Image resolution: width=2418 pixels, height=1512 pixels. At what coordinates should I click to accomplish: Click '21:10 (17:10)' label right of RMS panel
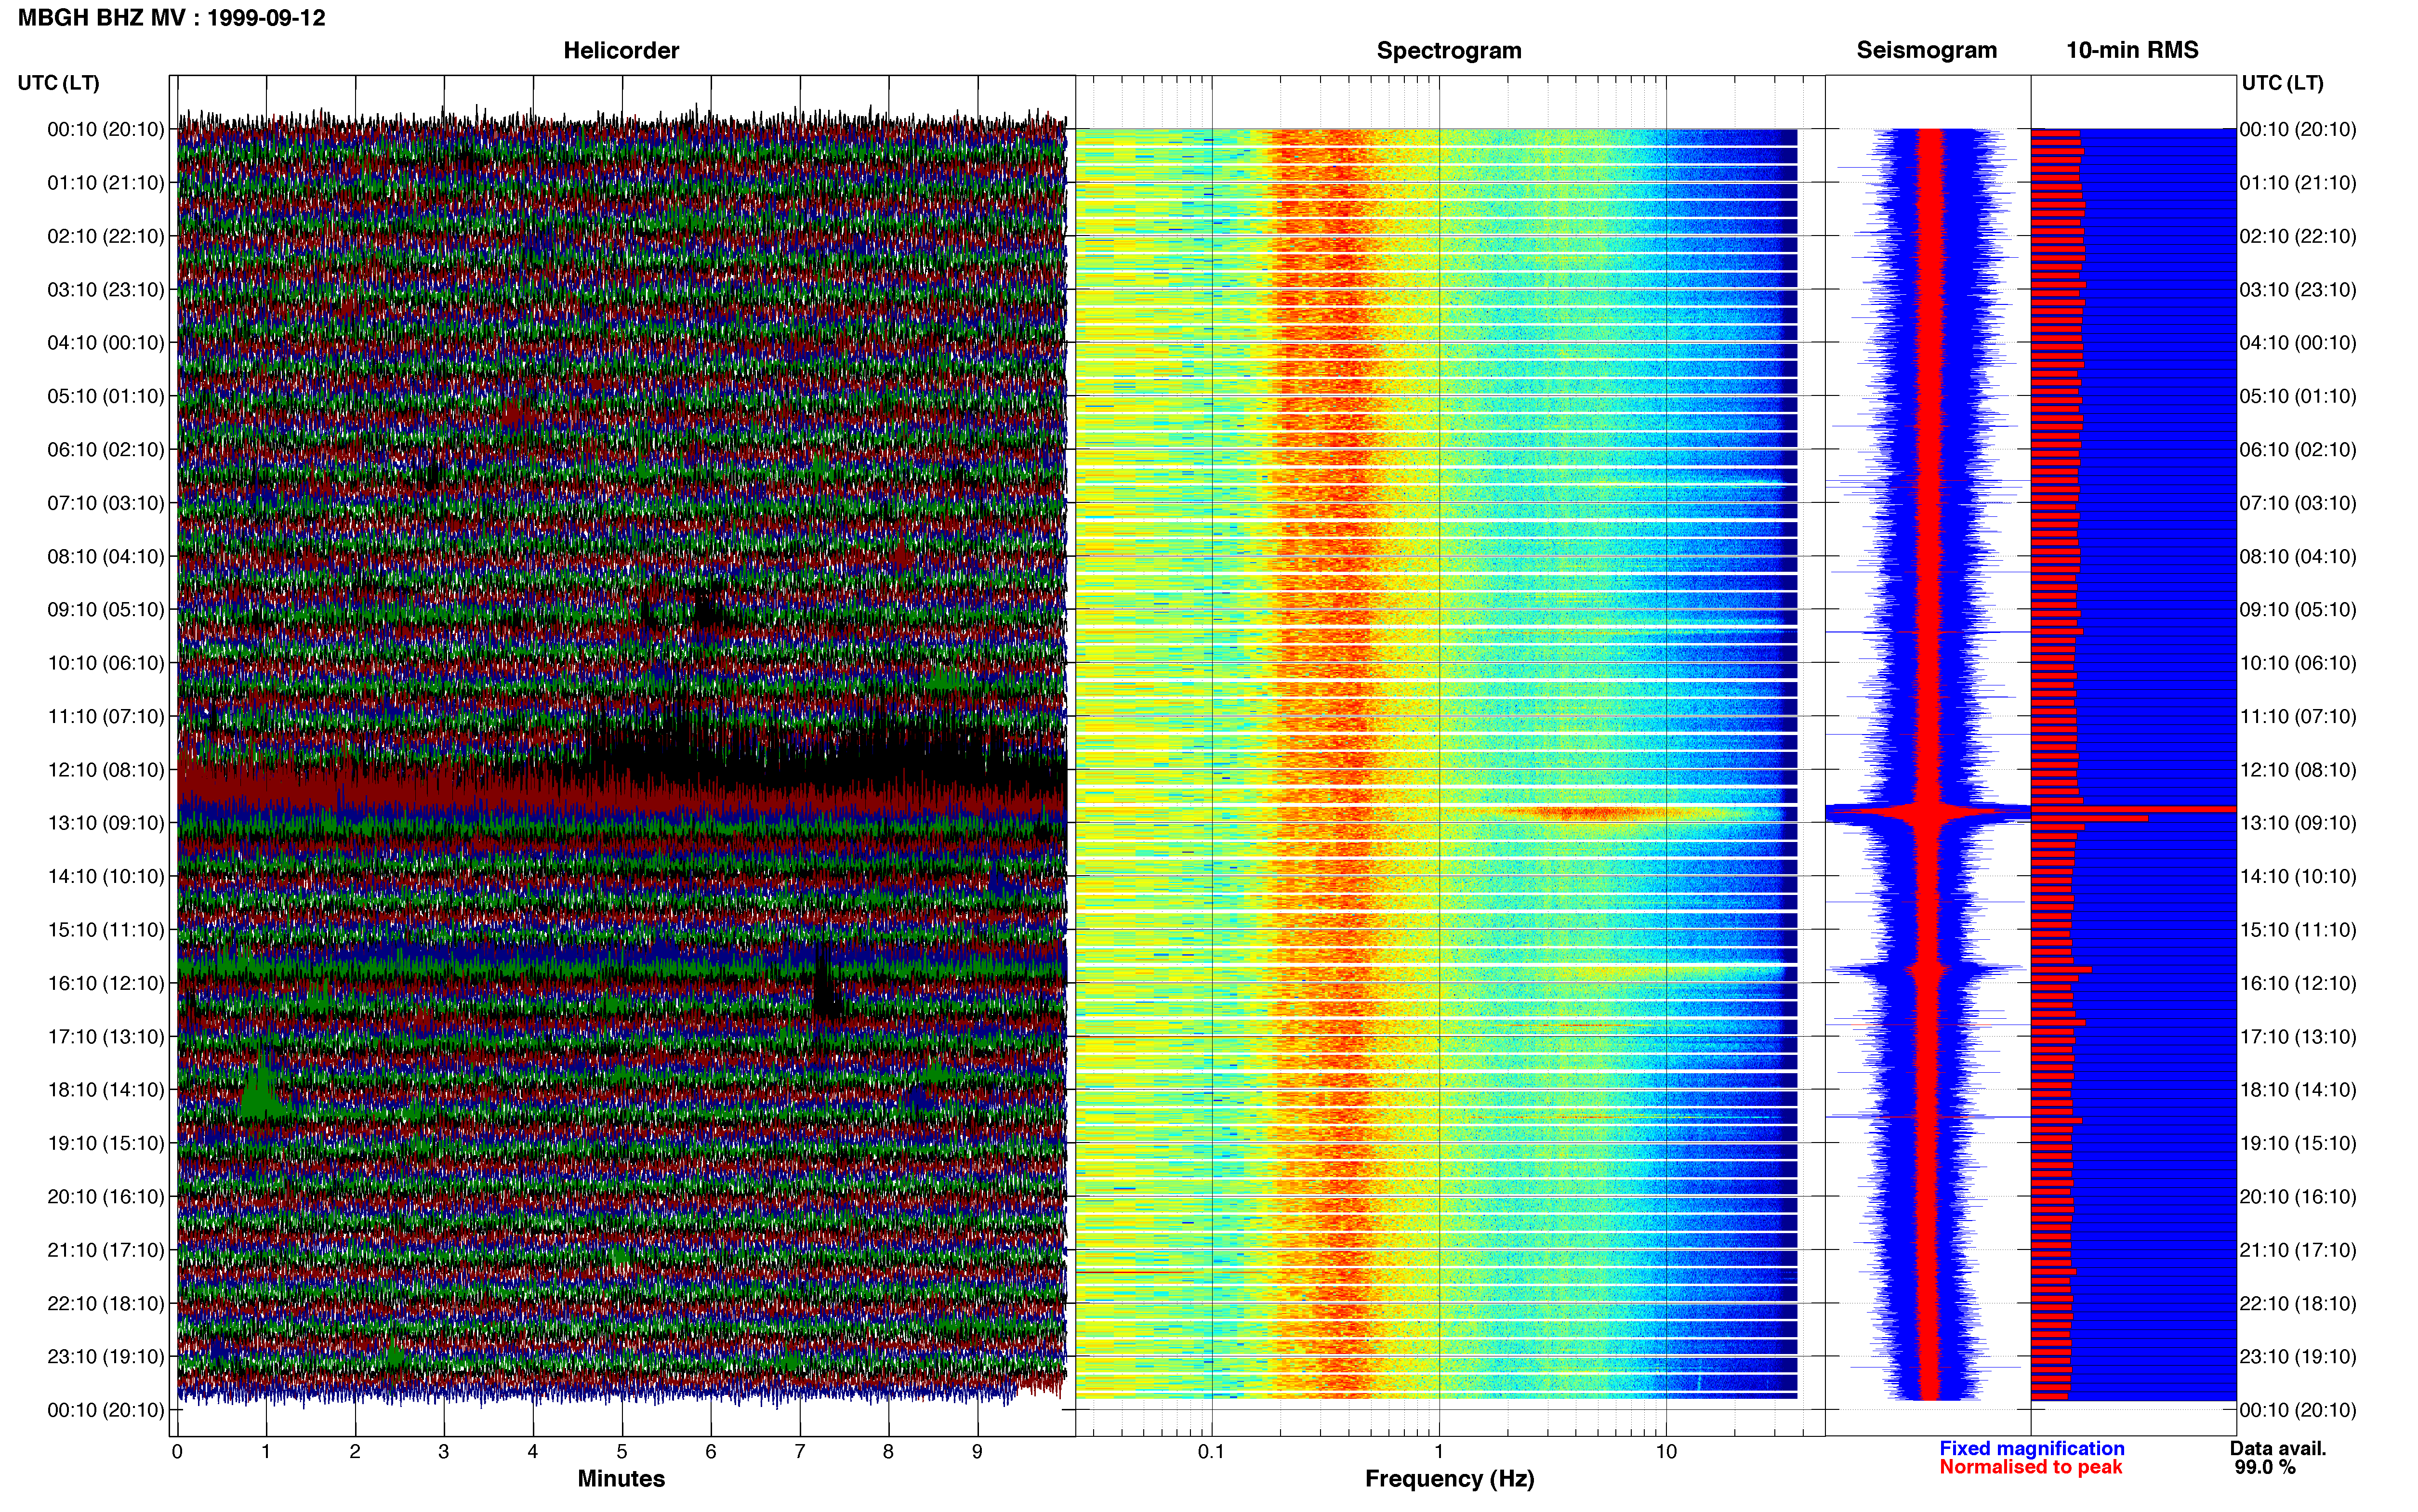coord(2298,1250)
